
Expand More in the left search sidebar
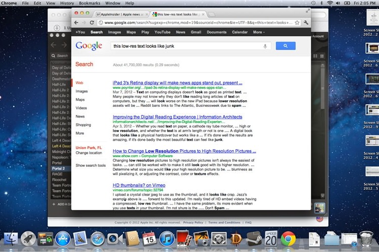click(80, 133)
